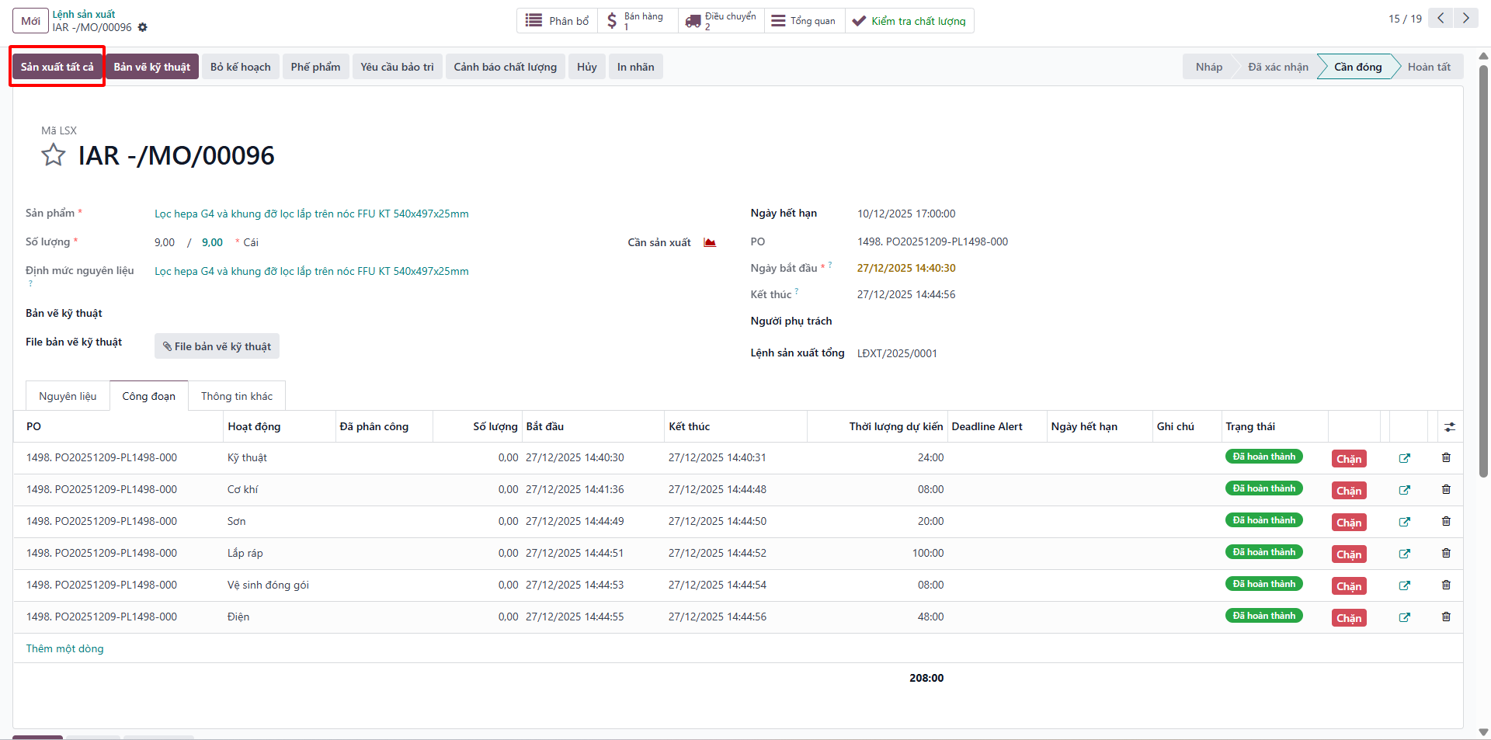The height and width of the screenshot is (740, 1491).
Task: Select the Hoàn tất status stage
Action: click(x=1429, y=67)
